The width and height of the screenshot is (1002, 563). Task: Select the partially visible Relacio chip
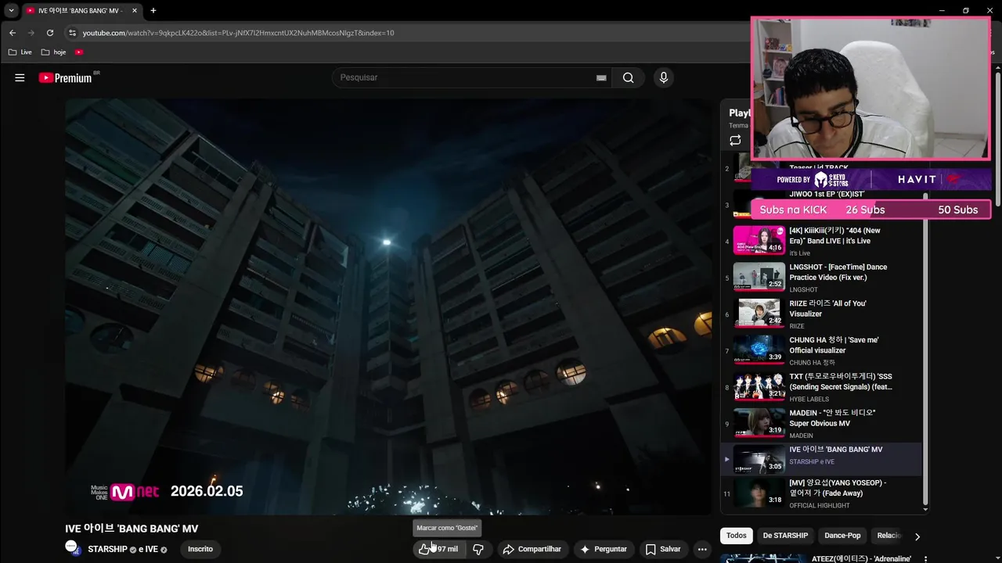tap(889, 536)
